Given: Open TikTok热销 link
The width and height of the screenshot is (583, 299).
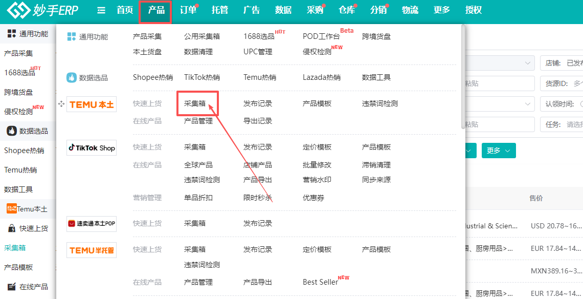Looking at the screenshot, I should click(202, 77).
